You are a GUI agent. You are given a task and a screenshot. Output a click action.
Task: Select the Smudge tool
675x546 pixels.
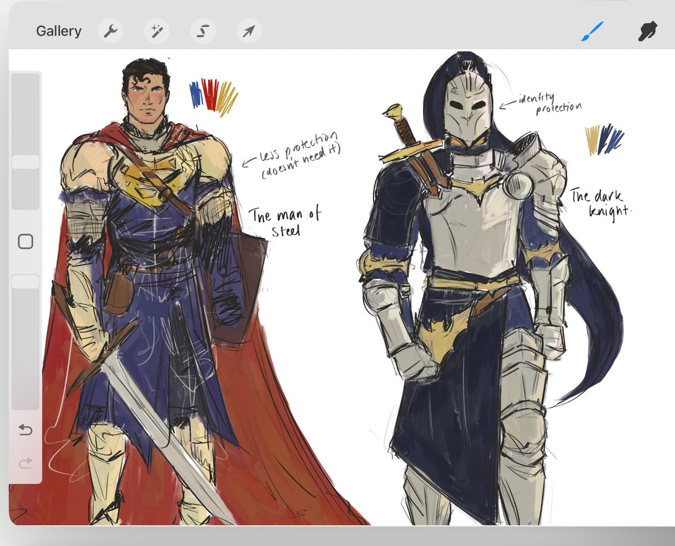(x=648, y=31)
